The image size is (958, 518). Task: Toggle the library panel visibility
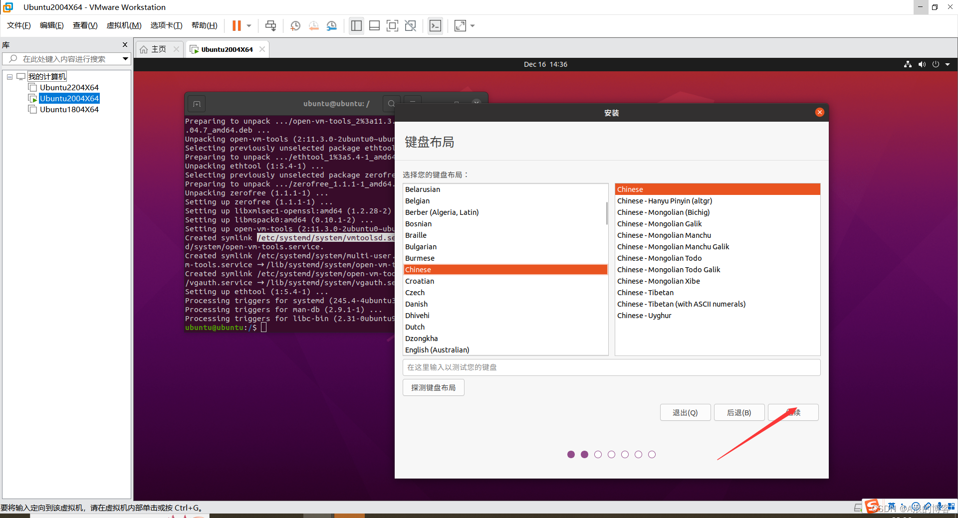[356, 25]
